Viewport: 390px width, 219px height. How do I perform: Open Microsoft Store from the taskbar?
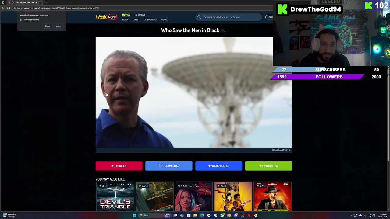click(189, 215)
